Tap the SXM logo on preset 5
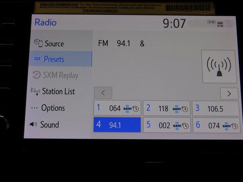243x182 pixels. click(177, 126)
